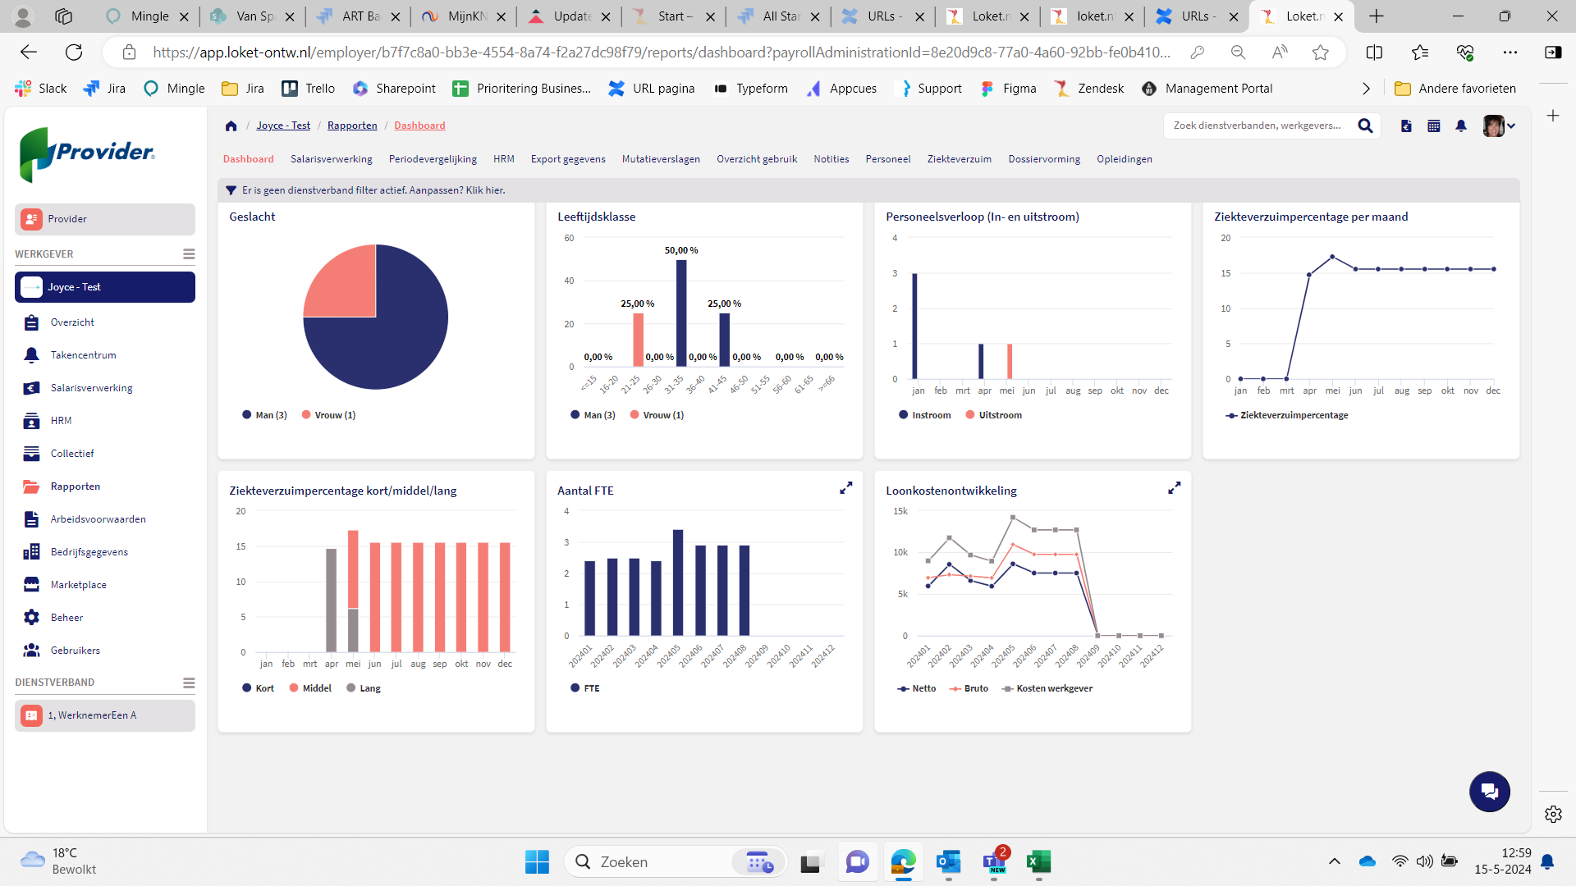Open Beheer settings in sidebar
Image resolution: width=1576 pixels, height=886 pixels.
(x=66, y=618)
